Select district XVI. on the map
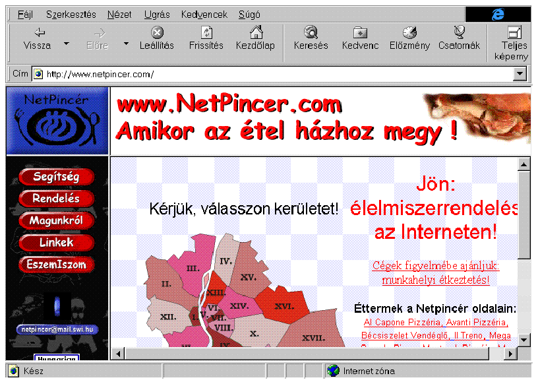 (284, 306)
